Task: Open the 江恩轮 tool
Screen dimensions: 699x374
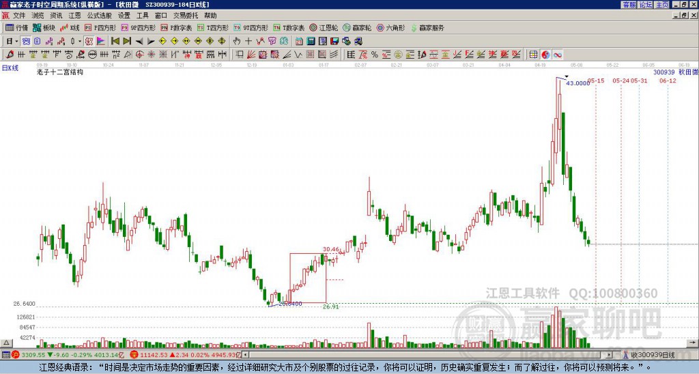Action: 324,27
